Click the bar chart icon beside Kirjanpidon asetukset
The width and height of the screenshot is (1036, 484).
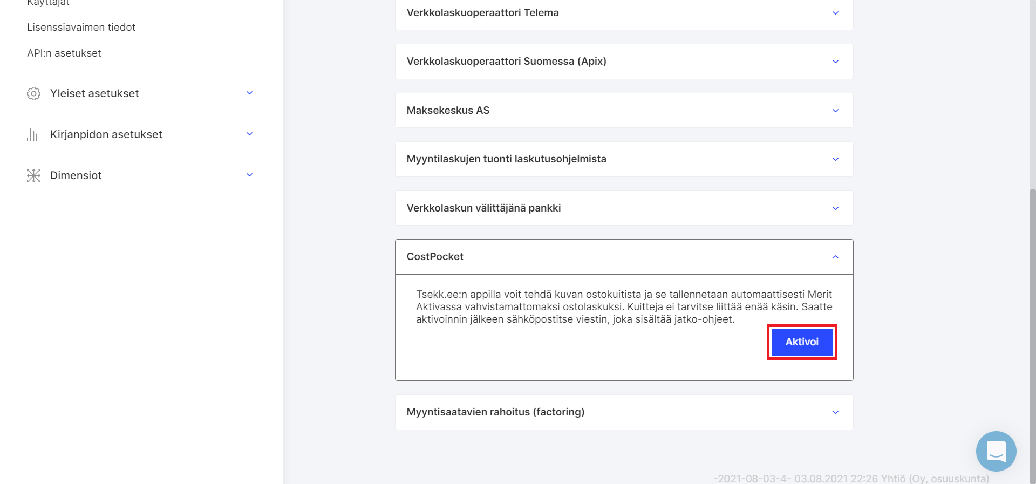point(32,134)
